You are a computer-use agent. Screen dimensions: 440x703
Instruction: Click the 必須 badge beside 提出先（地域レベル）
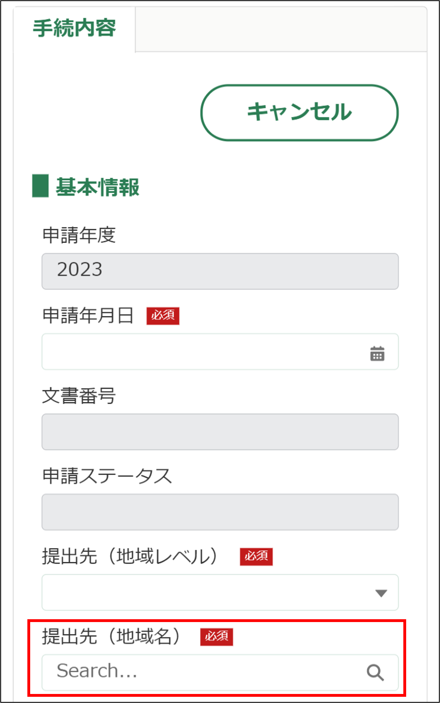(256, 557)
